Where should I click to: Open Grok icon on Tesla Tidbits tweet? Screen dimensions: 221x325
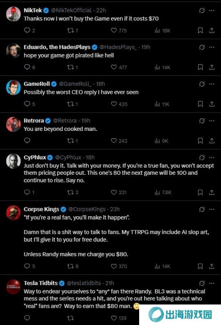coord(202,283)
